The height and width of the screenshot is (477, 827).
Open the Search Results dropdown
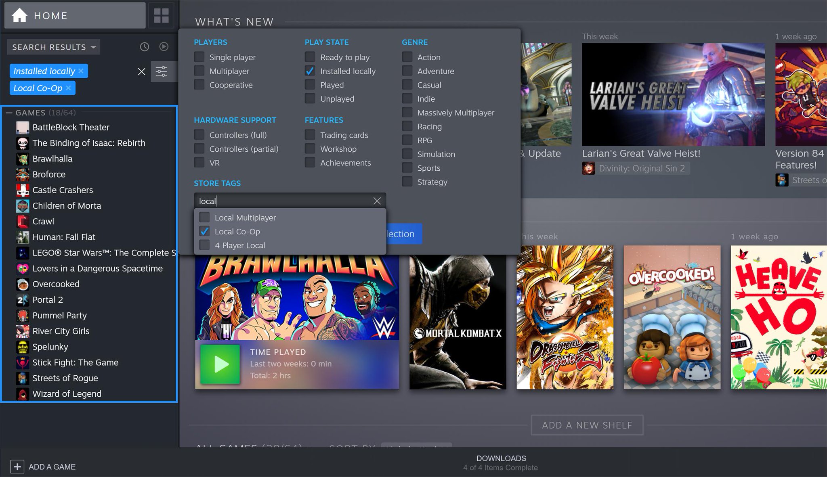54,47
